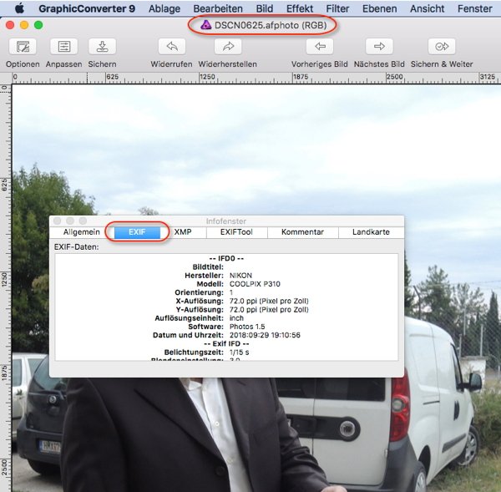Image resolution: width=501 pixels, height=492 pixels.
Task: Open the Filter menu
Action: coord(337,8)
